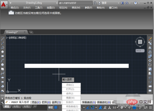Open the Help question mark icon
The width and height of the screenshot is (154, 111).
(x=135, y=3)
